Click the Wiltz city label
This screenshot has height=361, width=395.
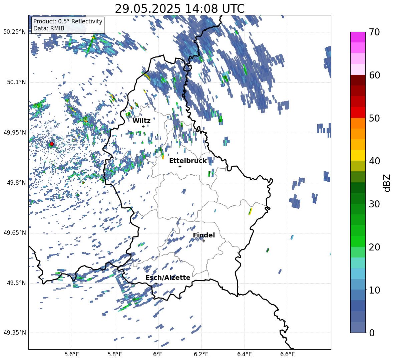[x=141, y=121]
